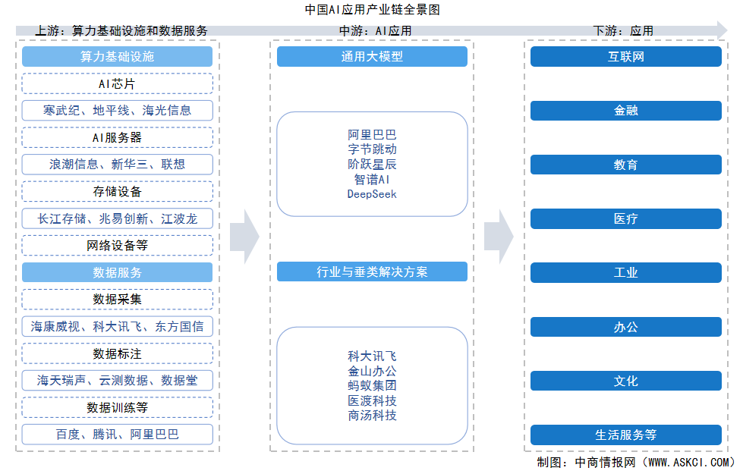Toggle the 医疗 downstream item
The width and height of the screenshot is (743, 474).
tap(626, 218)
